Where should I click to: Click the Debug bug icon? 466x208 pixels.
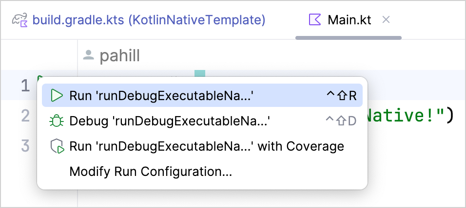57,121
